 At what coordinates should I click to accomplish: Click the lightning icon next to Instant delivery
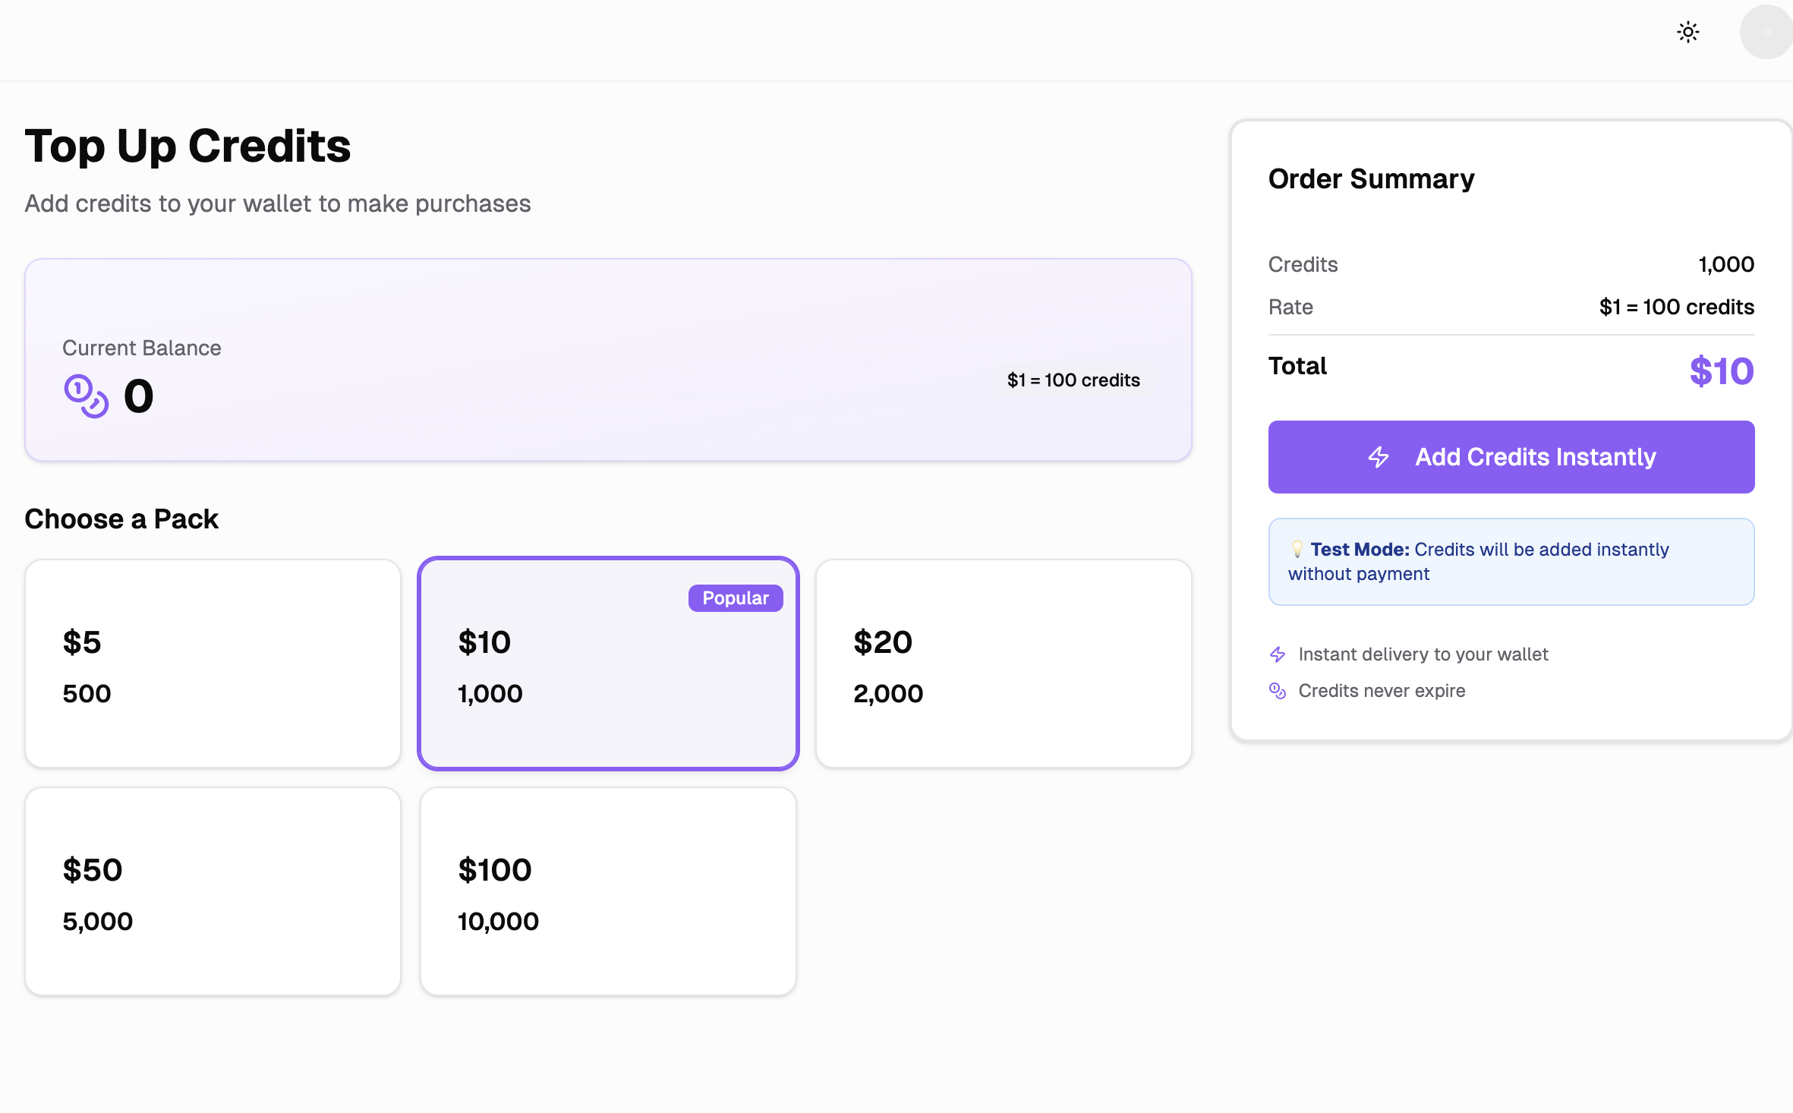click(x=1278, y=654)
